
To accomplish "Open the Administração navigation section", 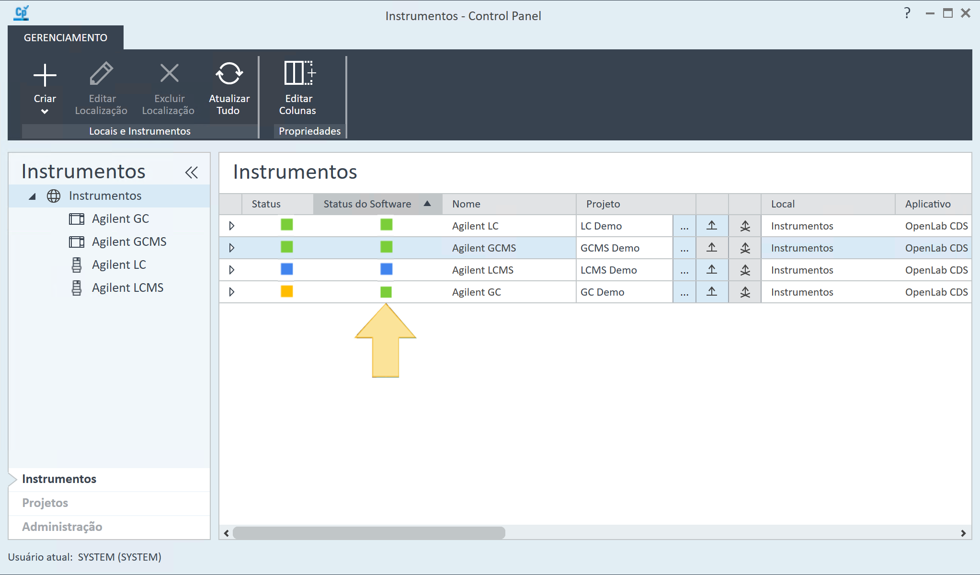I will coord(109,527).
